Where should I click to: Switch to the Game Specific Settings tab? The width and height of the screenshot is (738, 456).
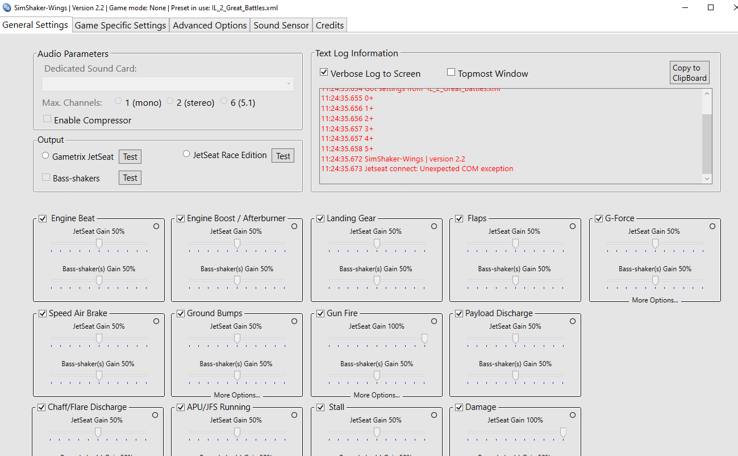click(x=120, y=25)
